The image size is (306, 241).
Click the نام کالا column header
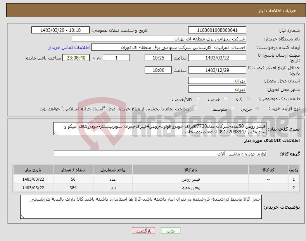(190, 170)
